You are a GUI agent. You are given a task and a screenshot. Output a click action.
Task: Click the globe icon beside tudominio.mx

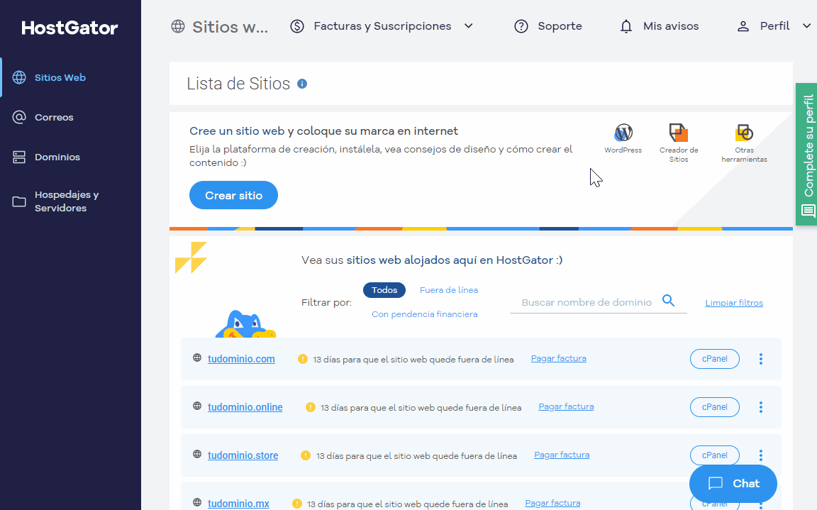point(197,502)
